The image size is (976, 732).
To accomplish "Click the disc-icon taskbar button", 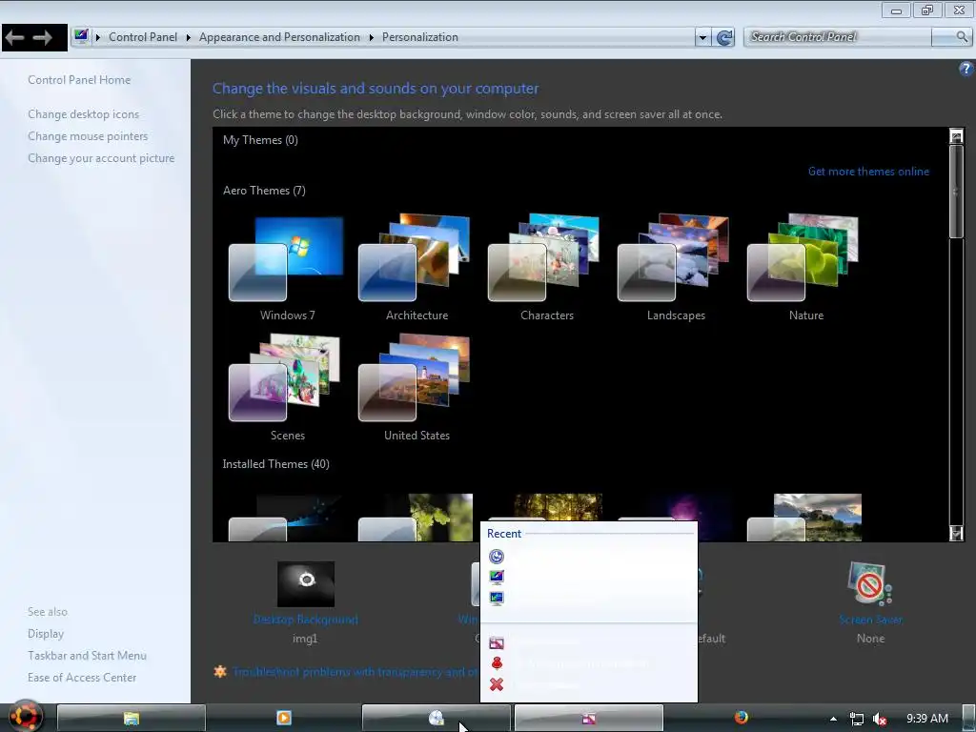I will 437,718.
